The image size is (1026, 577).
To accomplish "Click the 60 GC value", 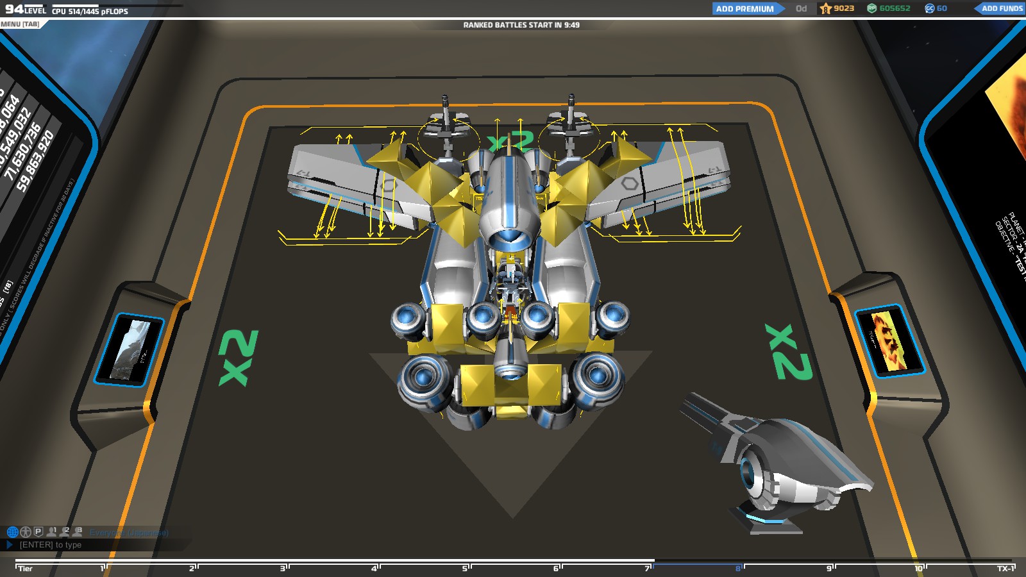I will (x=942, y=8).
